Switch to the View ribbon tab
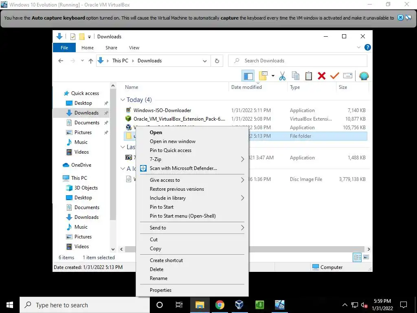The width and height of the screenshot is (417, 313). pyautogui.click(x=134, y=48)
